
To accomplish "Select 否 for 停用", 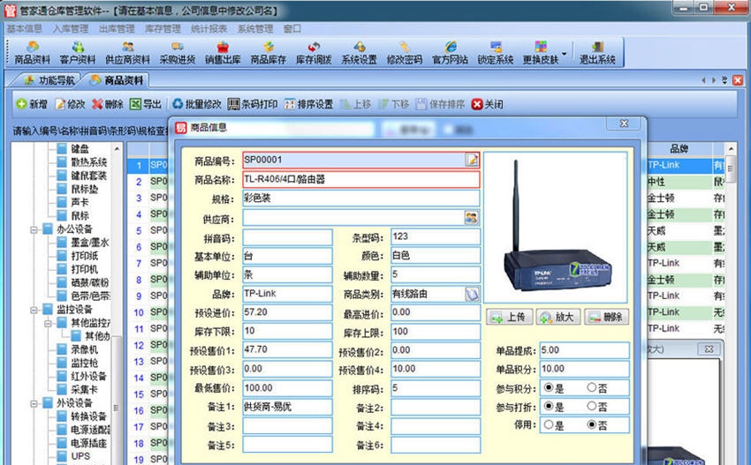I will click(591, 424).
